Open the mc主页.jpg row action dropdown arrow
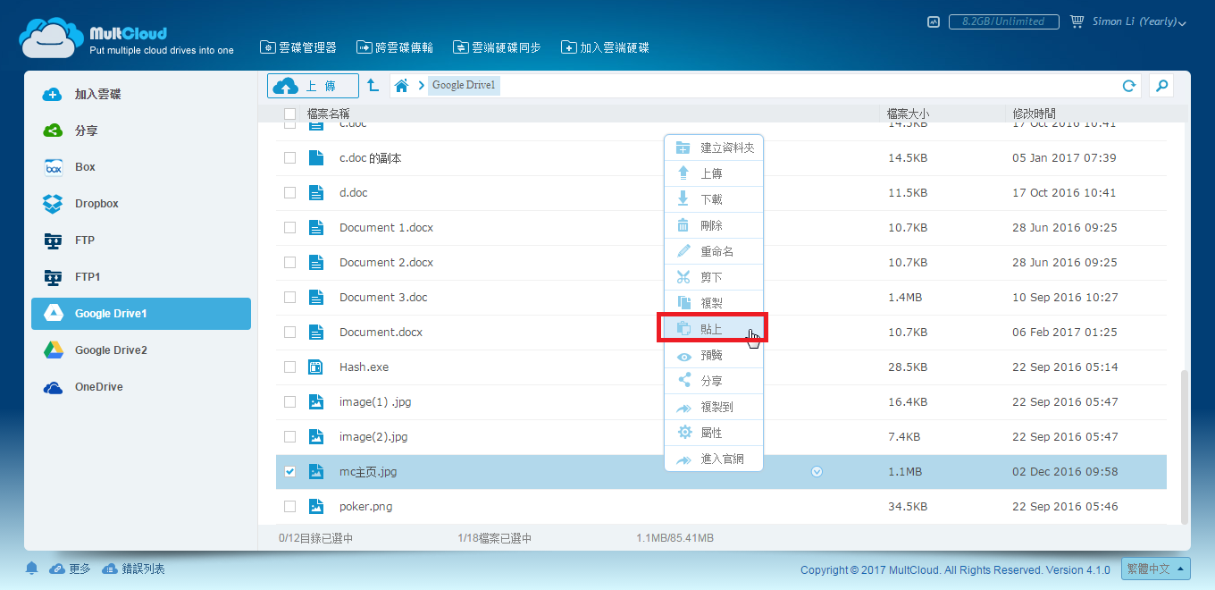Screen dimensions: 1215x590 click(x=817, y=471)
